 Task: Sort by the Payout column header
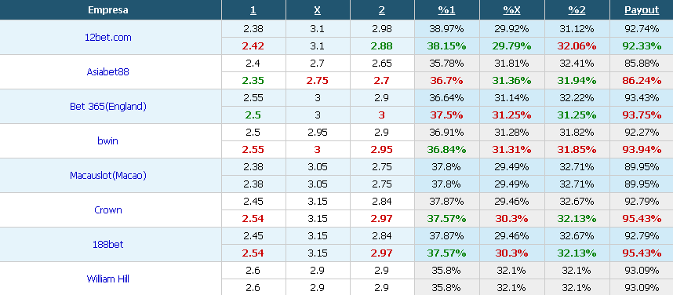642,10
